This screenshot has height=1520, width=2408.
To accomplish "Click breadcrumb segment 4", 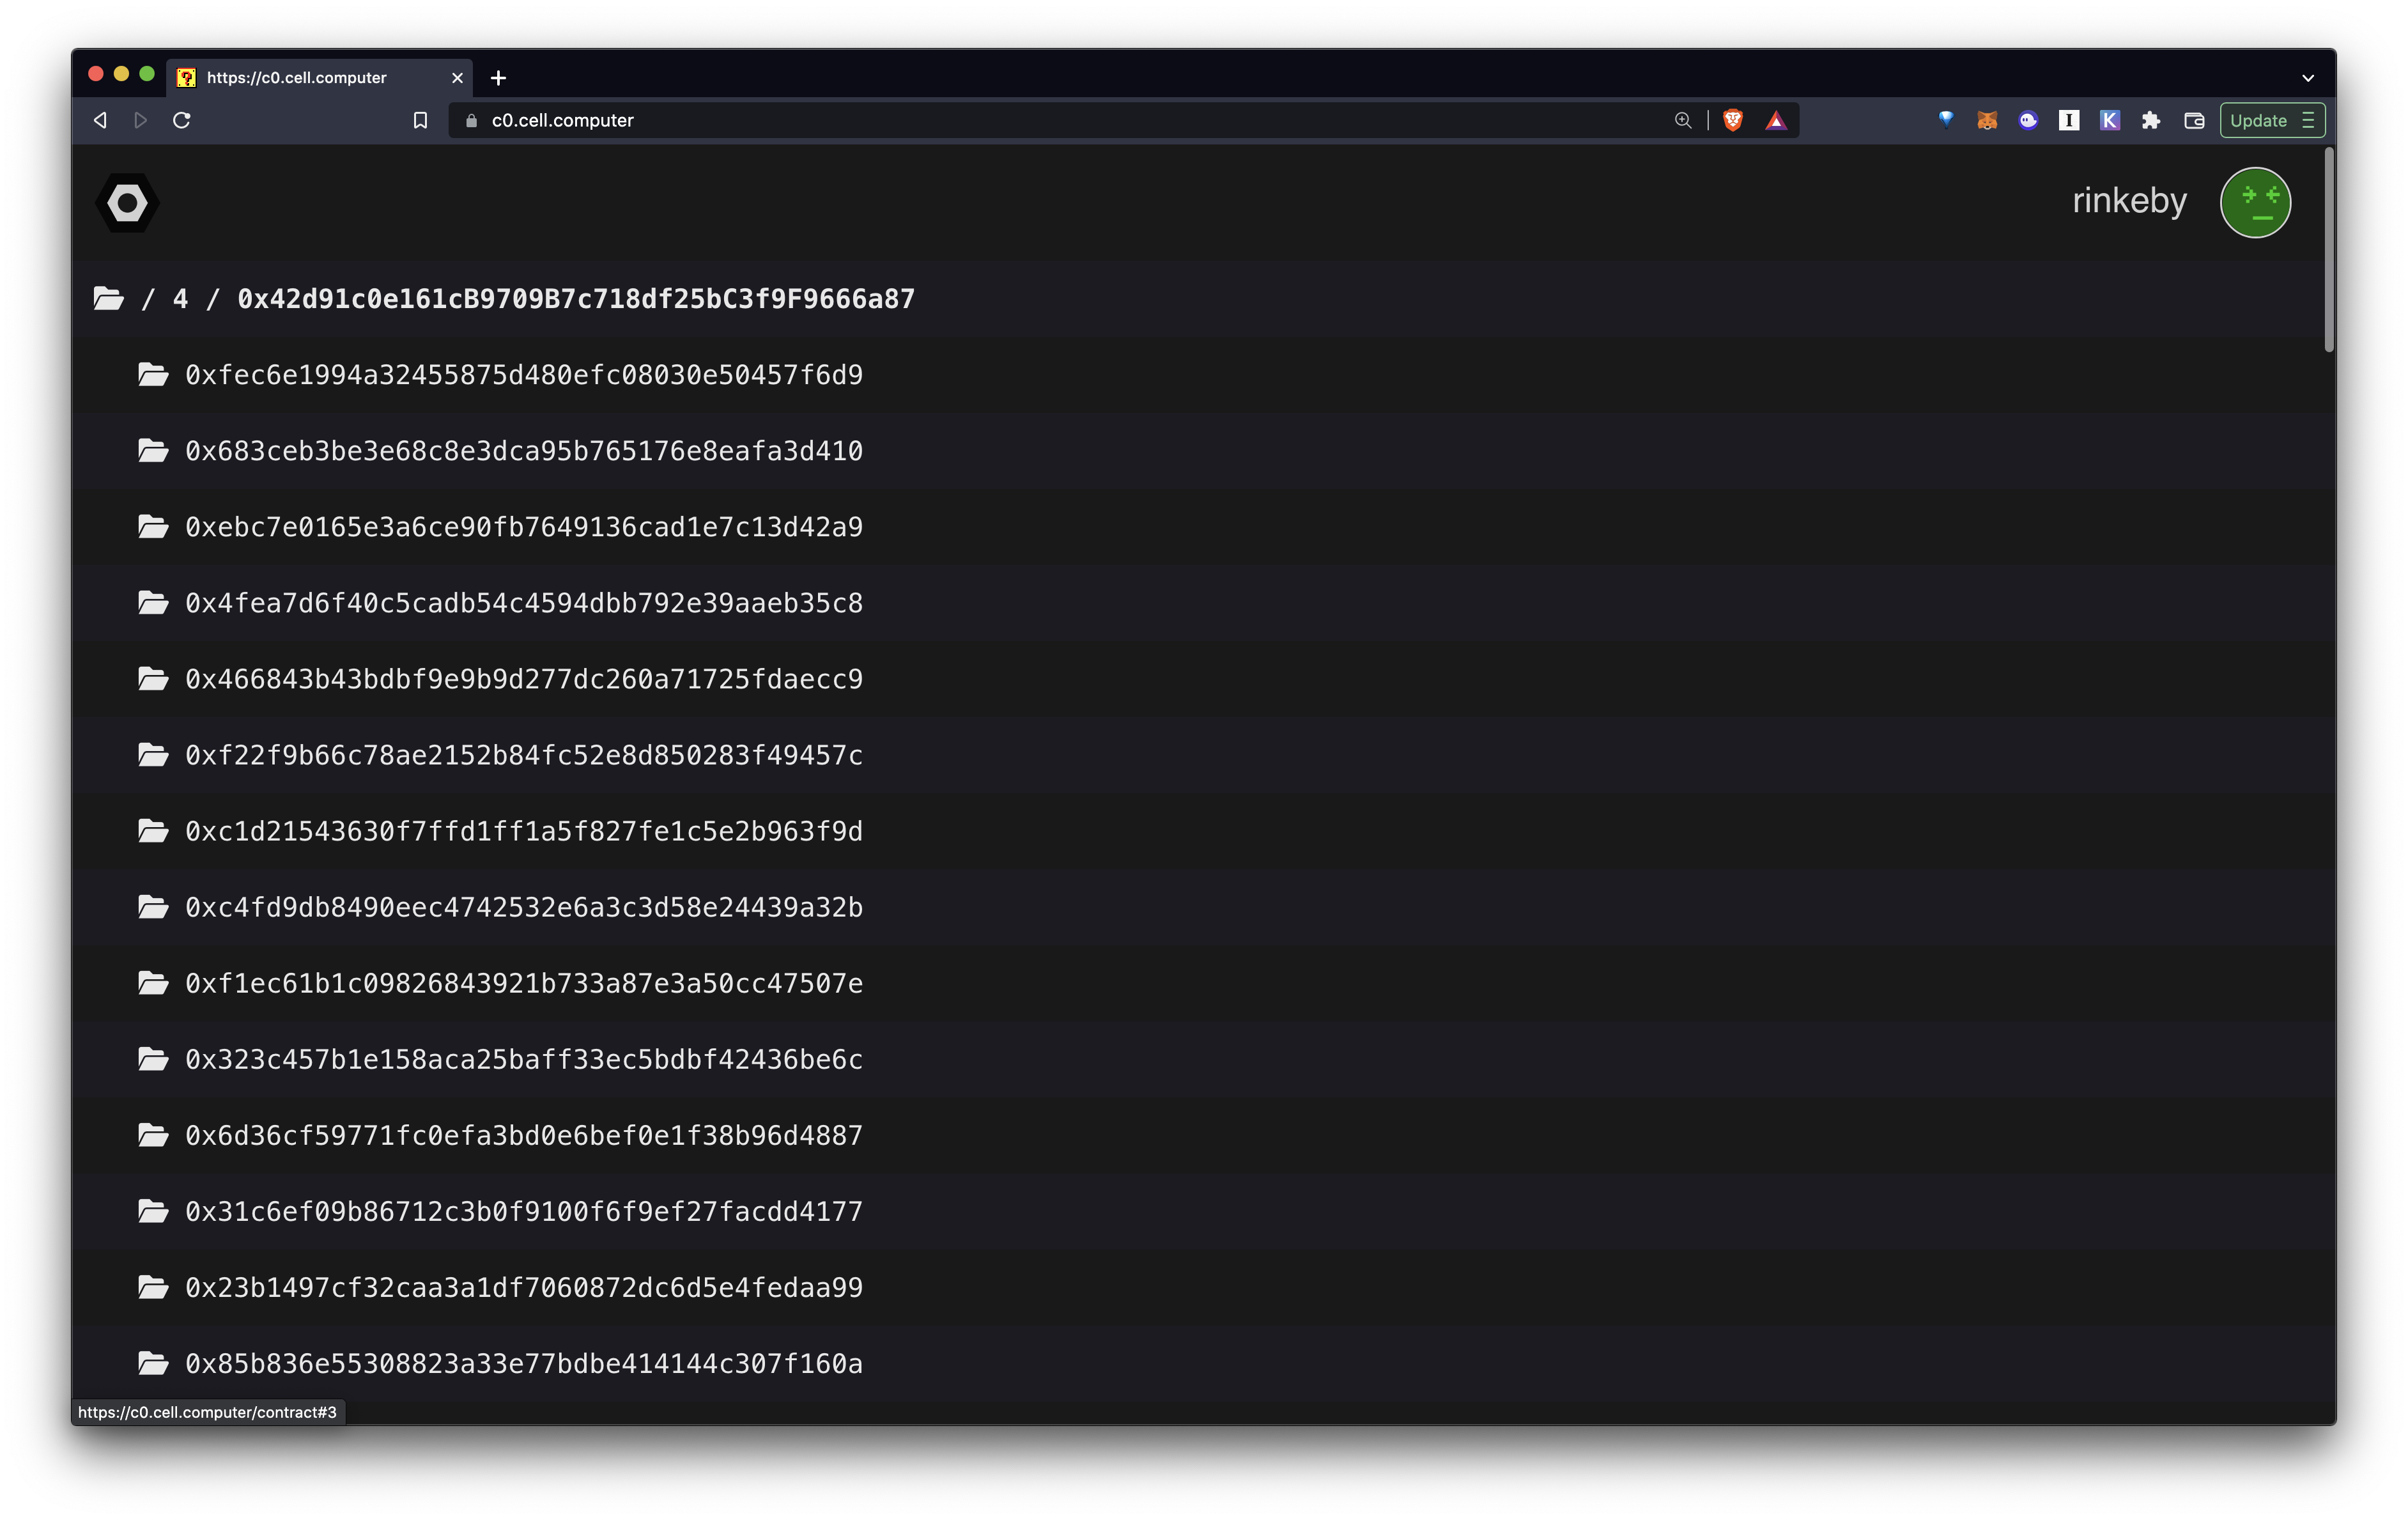I will click(180, 299).
